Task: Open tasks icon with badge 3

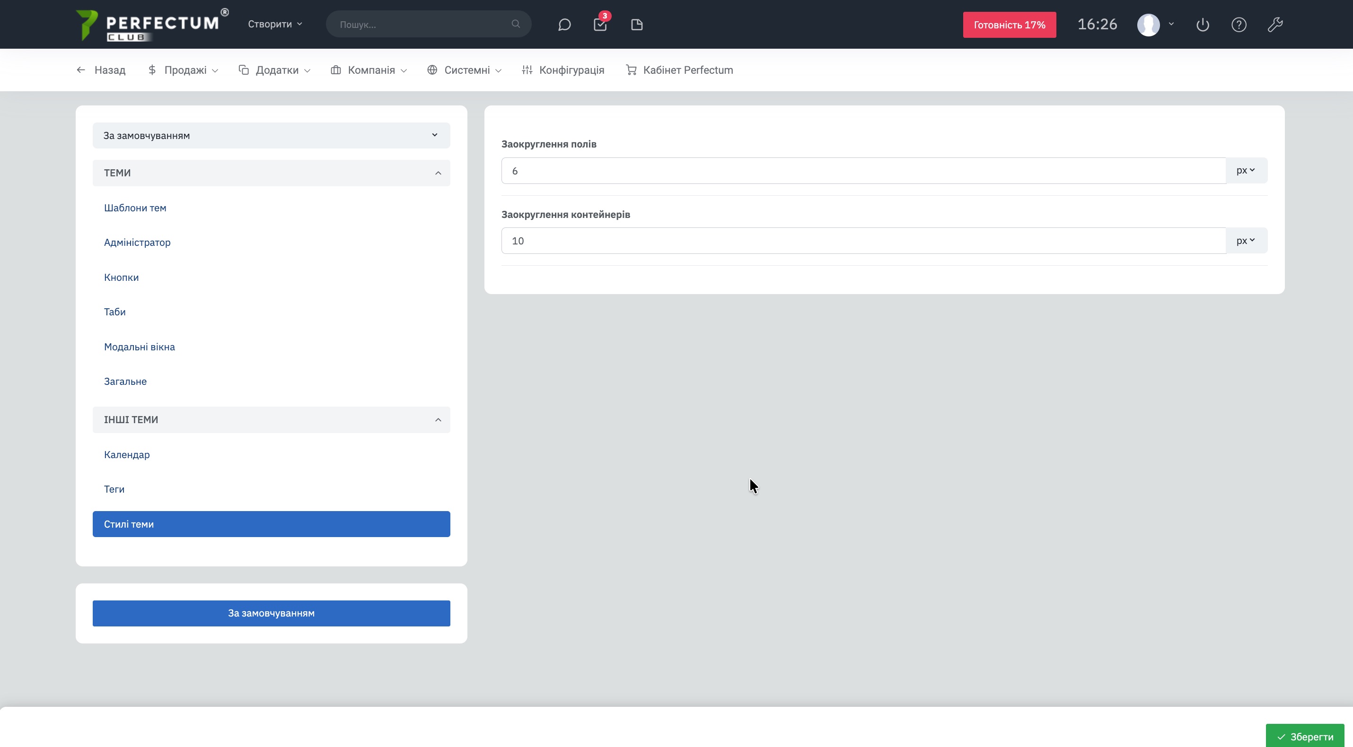Action: [x=600, y=25]
